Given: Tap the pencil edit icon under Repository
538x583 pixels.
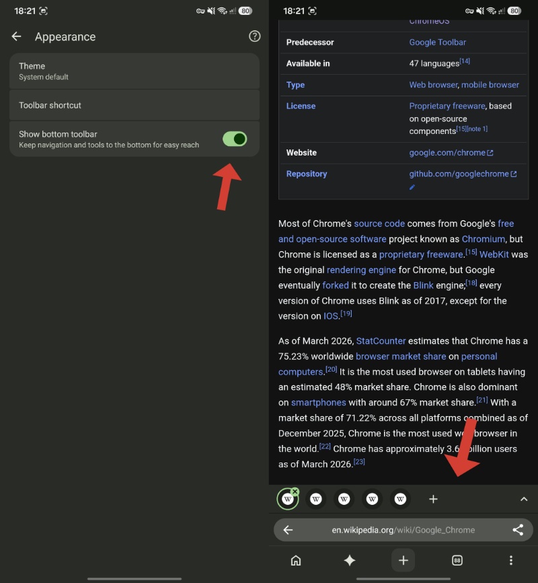Looking at the screenshot, I should click(x=412, y=187).
